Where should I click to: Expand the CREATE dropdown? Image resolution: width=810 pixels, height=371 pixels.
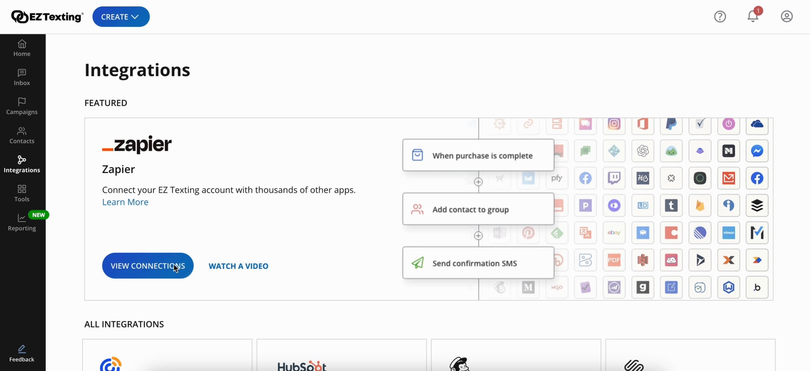121,17
